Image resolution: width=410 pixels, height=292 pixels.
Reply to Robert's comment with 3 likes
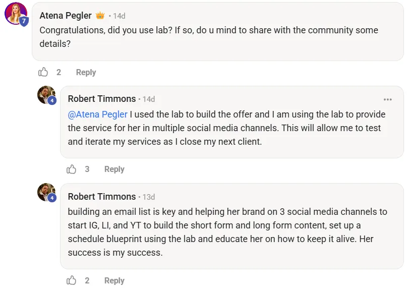tap(114, 169)
